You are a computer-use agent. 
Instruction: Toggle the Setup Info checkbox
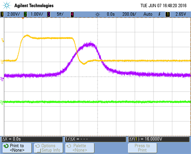click(39, 150)
